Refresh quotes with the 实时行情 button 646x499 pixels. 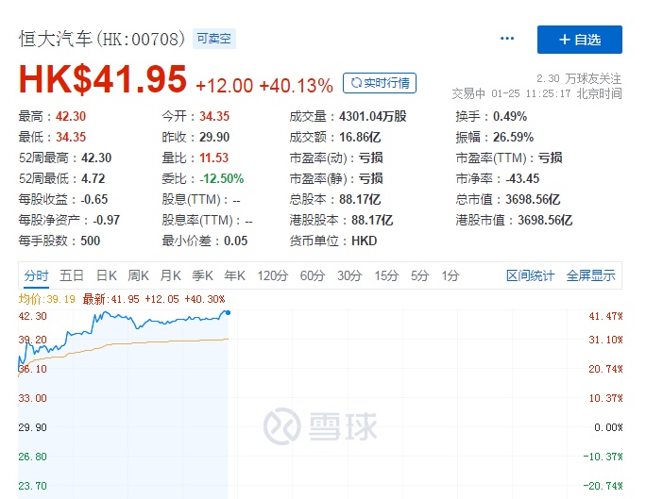(380, 83)
